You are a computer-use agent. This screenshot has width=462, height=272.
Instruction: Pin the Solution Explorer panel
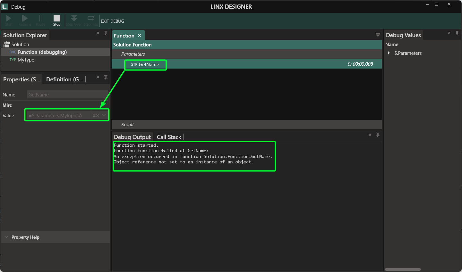coord(106,33)
